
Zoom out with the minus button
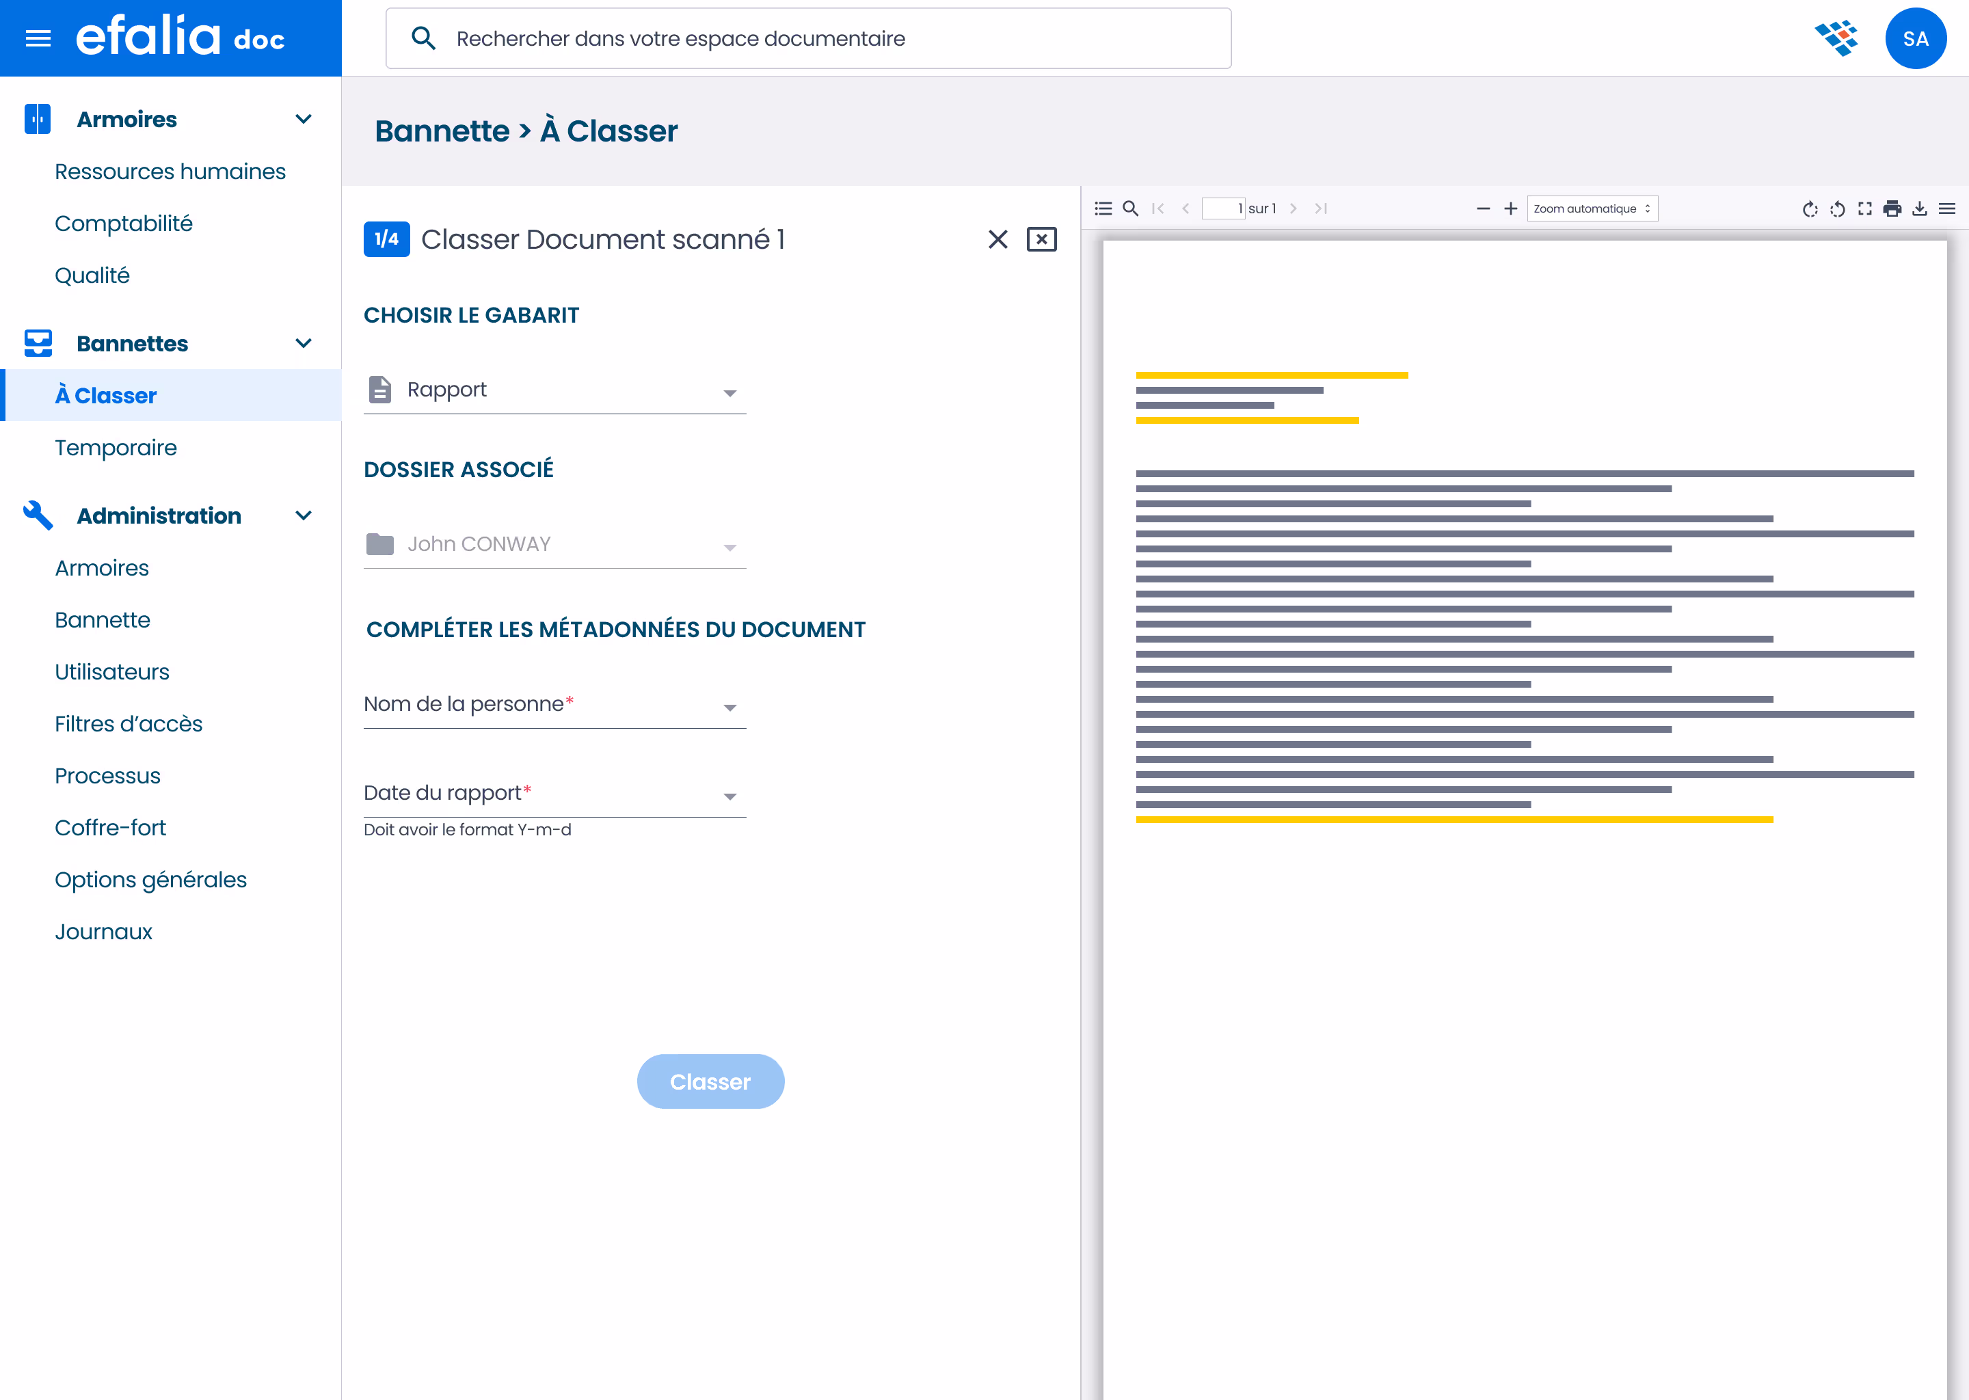pyautogui.click(x=1483, y=208)
